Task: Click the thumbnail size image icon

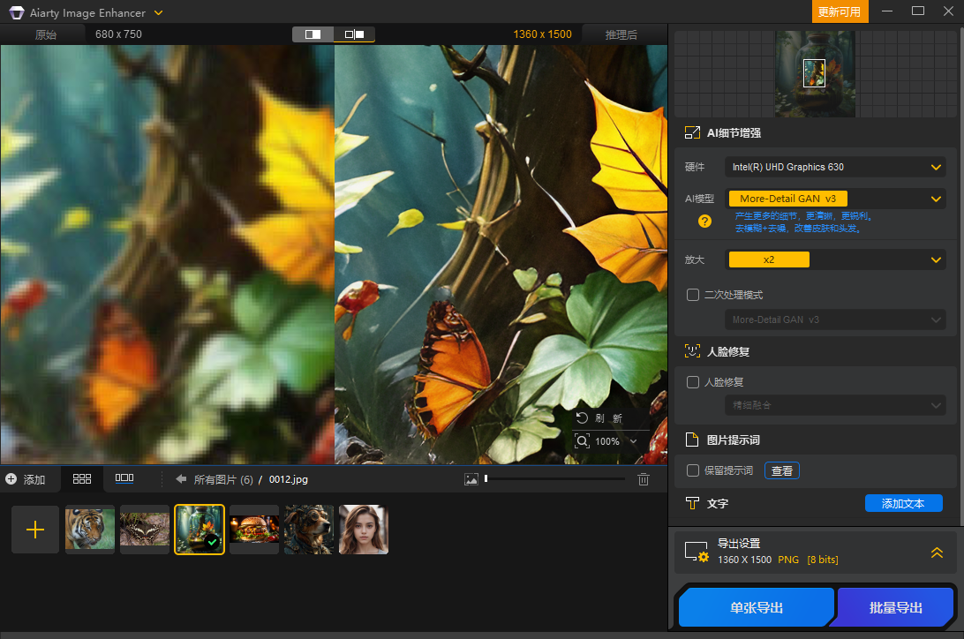Action: click(x=471, y=479)
